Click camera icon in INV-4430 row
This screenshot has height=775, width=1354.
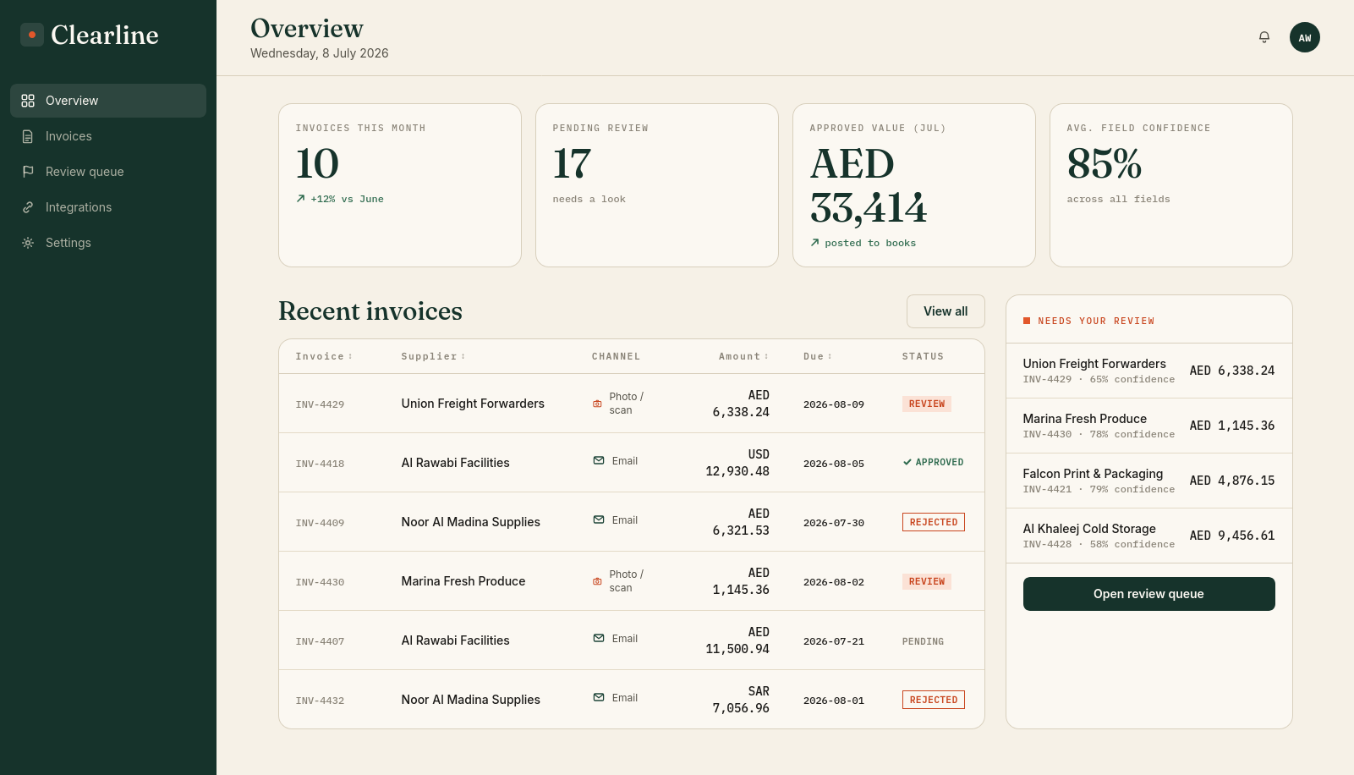tap(597, 581)
